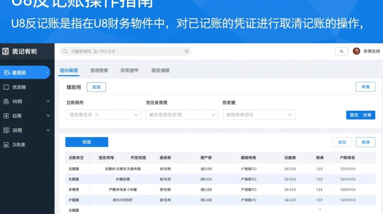Click the grey outlined button above table's right side
Screen dimensions: 383x214
point(342,142)
